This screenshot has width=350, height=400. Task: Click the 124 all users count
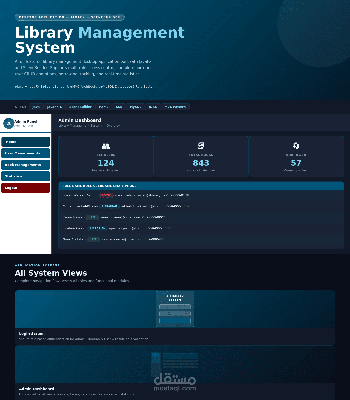point(106,163)
